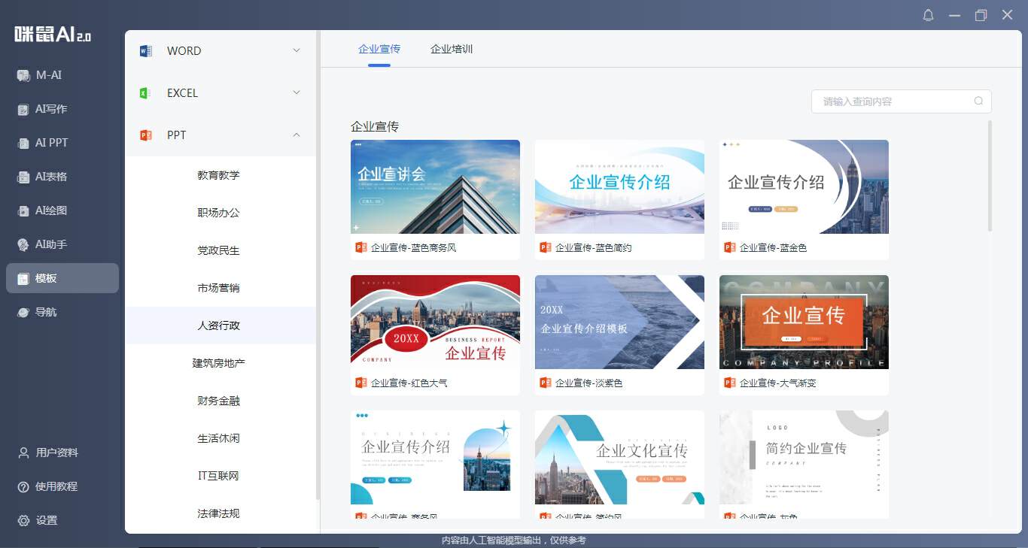Click the AI写作 sidebar icon
This screenshot has height=548, width=1028.
[x=23, y=109]
